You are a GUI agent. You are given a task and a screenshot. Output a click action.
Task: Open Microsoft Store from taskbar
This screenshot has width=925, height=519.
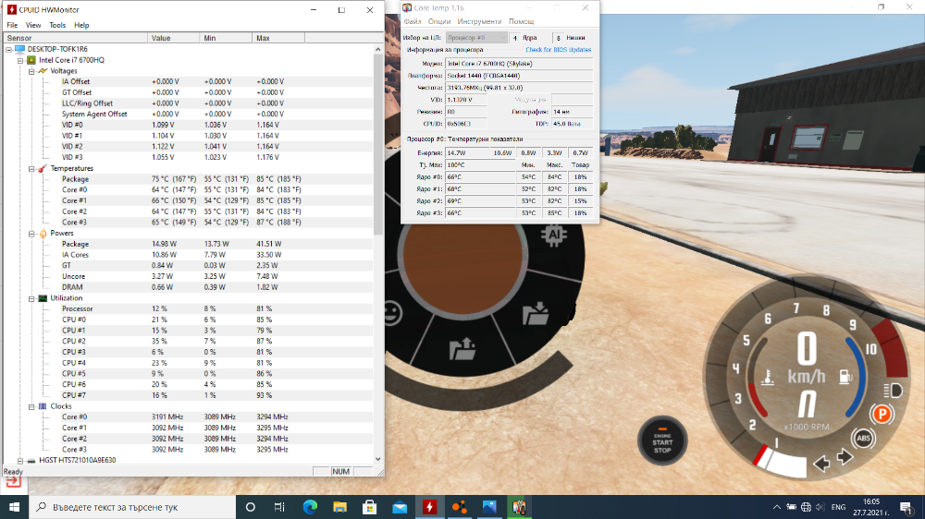click(x=370, y=507)
